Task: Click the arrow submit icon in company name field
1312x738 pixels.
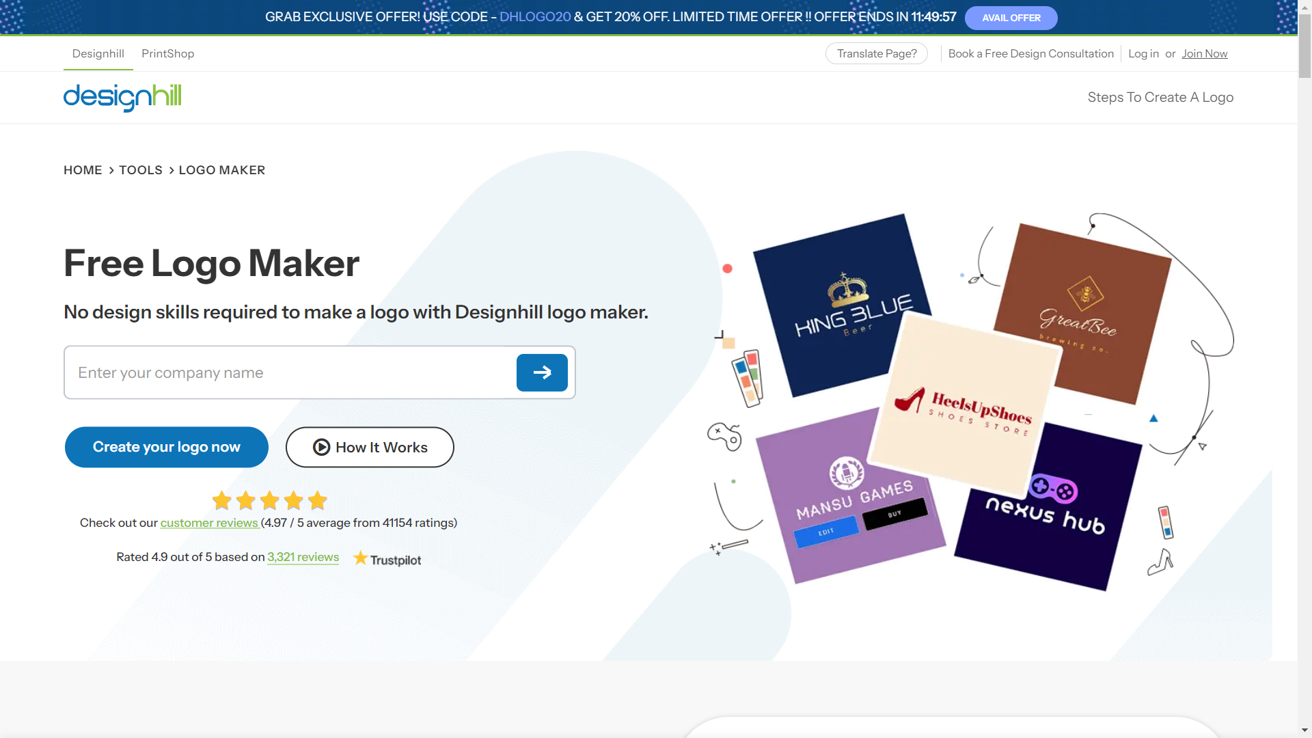Action: (x=542, y=372)
